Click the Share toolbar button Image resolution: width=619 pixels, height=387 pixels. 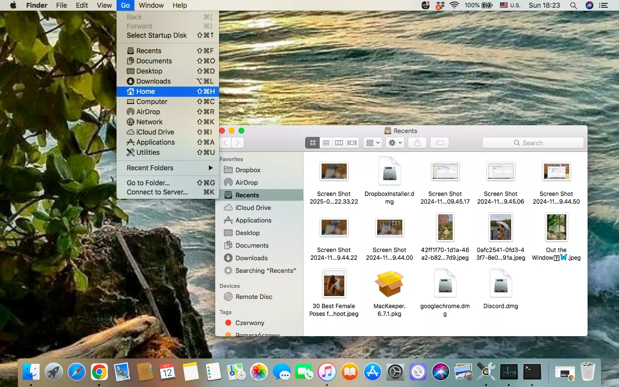click(x=417, y=143)
